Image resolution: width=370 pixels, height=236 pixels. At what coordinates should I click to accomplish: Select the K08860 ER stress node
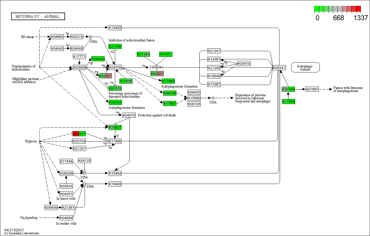pos(57,37)
